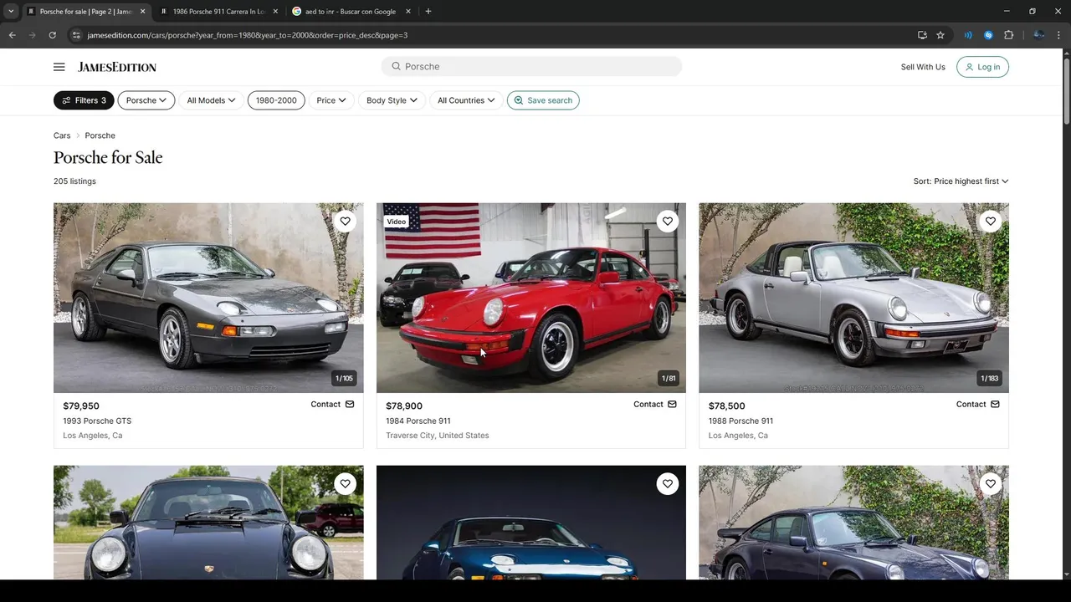Open the 1993 Porsche GTS photo
Screen dimensions: 1071x602
pyautogui.click(x=208, y=298)
